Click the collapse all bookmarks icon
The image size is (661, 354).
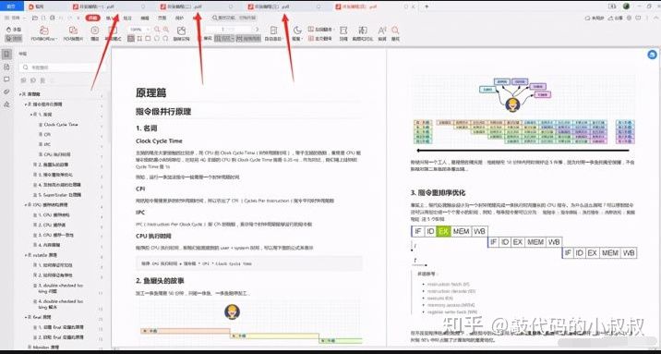(33, 80)
